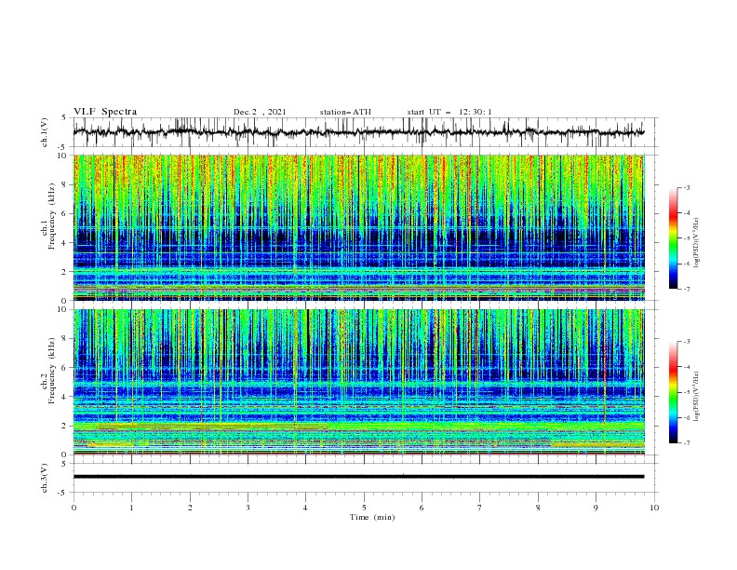Image resolution: width=737 pixels, height=570 pixels.
Task: Click time-axis tick label "4"
Action: (x=305, y=508)
